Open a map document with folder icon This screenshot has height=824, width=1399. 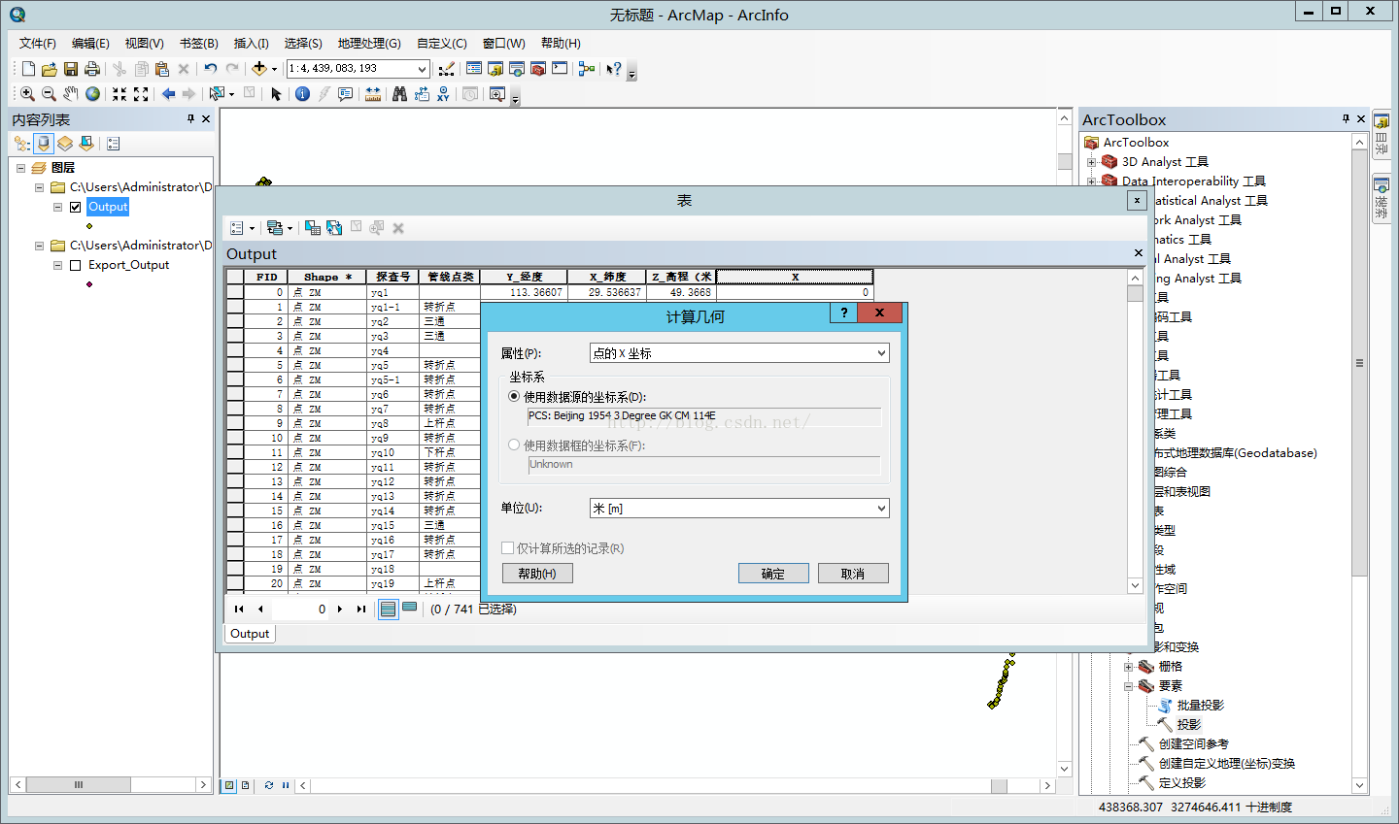(x=49, y=69)
